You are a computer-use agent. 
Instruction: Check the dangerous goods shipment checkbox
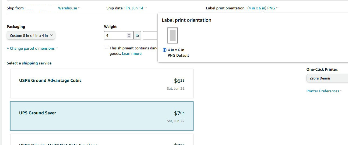(106, 48)
